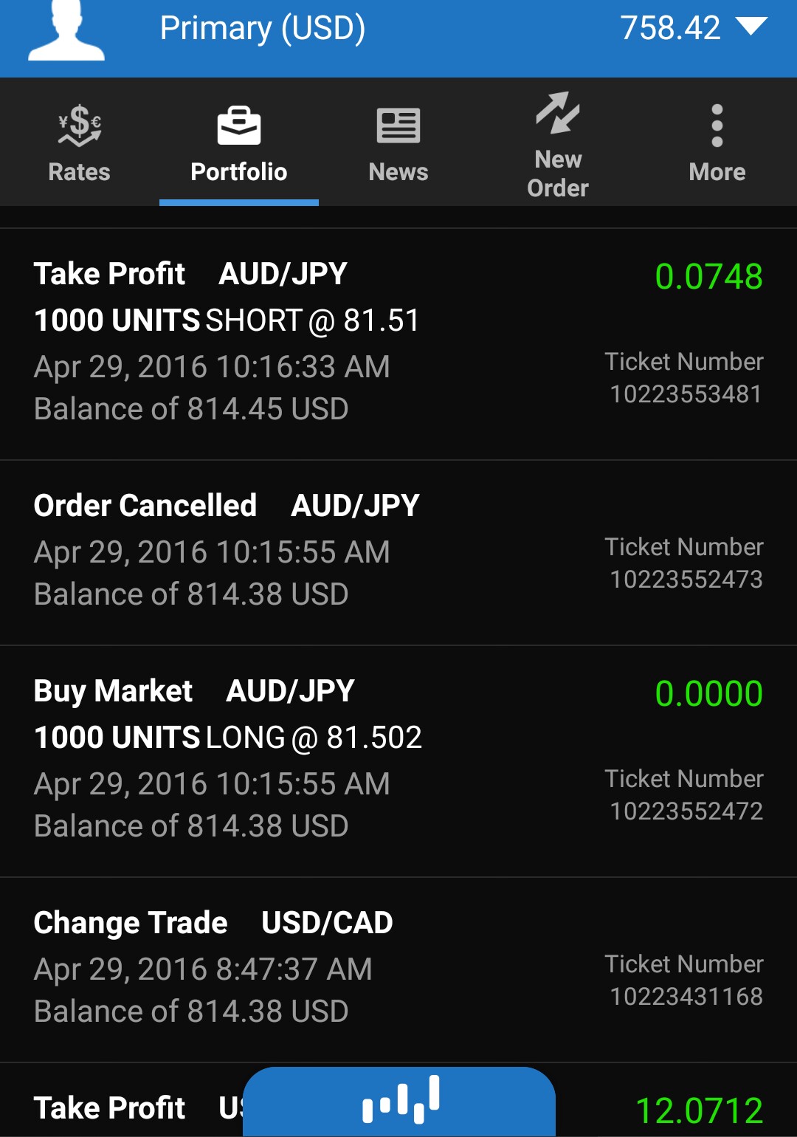The height and width of the screenshot is (1137, 797).
Task: Switch to the Rates tab label
Action: tap(79, 172)
